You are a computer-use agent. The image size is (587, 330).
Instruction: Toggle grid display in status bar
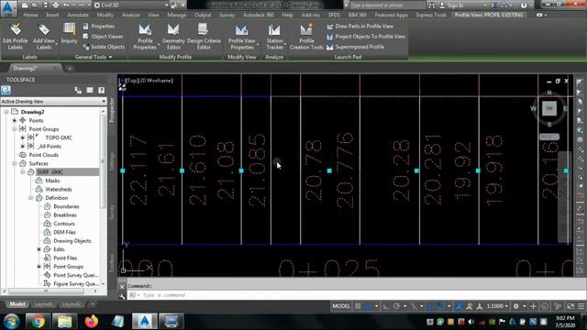pos(358,306)
